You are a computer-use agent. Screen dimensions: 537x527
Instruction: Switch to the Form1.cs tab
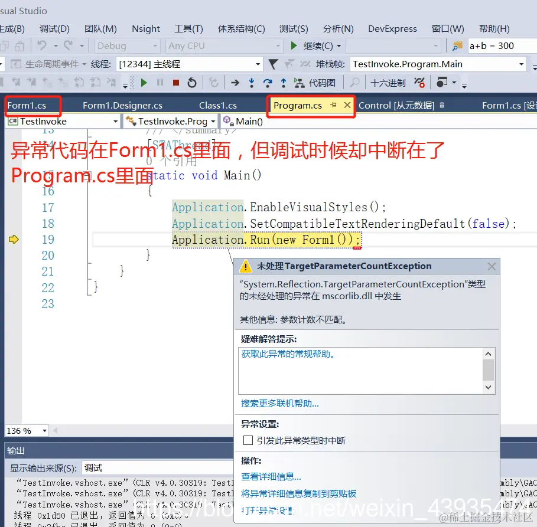pos(27,106)
